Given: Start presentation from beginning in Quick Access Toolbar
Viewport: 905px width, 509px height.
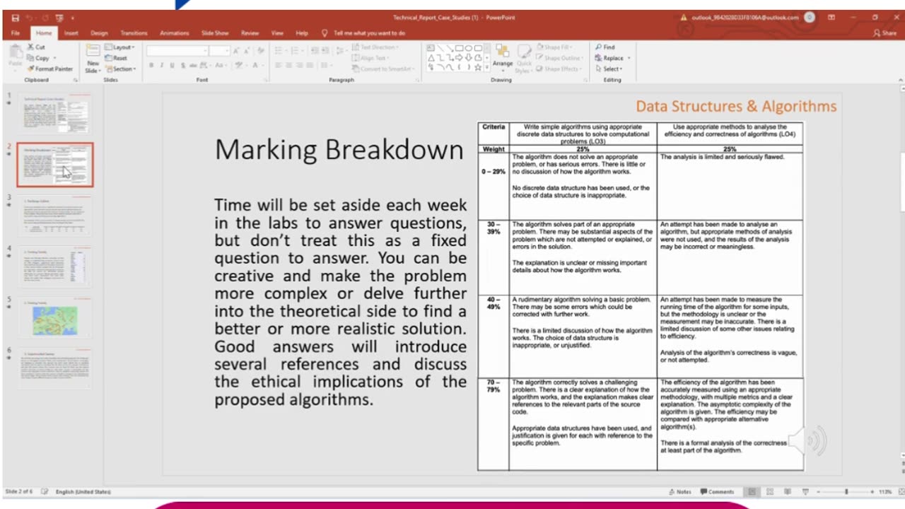Looking at the screenshot, I should pos(59,18).
